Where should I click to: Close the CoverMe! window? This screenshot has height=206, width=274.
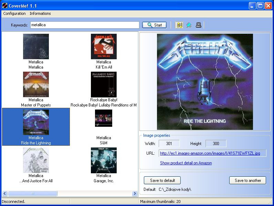268,6
